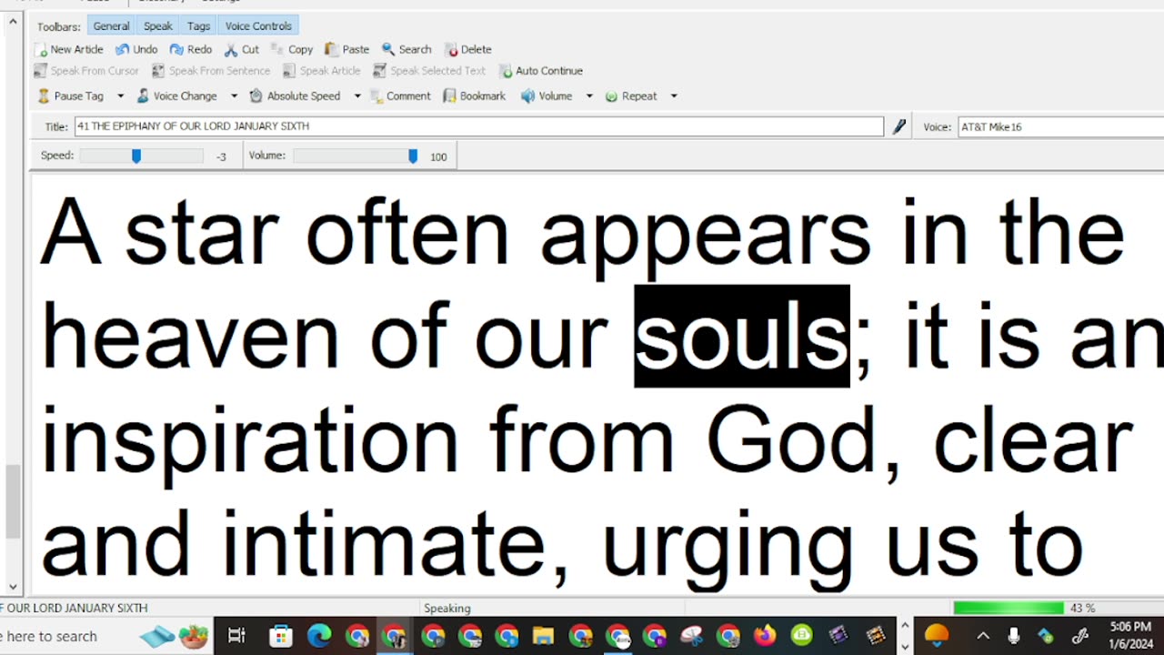
Task: Paste from the clipboard
Action: (347, 49)
